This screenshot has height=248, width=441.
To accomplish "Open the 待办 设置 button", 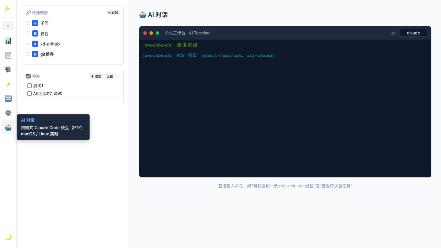I will pyautogui.click(x=110, y=76).
